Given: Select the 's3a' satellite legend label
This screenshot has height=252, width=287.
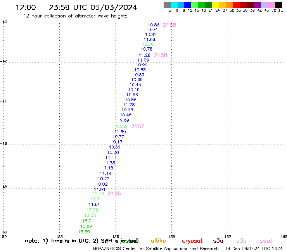Looking at the screenshot, I should click(x=218, y=241).
